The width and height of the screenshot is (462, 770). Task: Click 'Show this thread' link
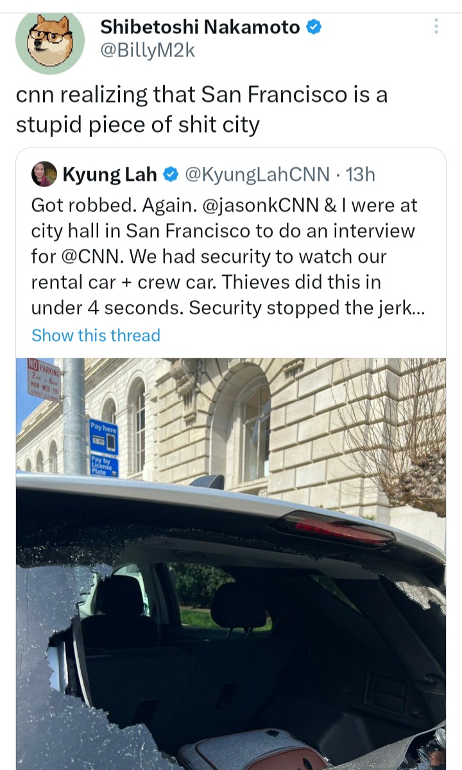point(96,335)
